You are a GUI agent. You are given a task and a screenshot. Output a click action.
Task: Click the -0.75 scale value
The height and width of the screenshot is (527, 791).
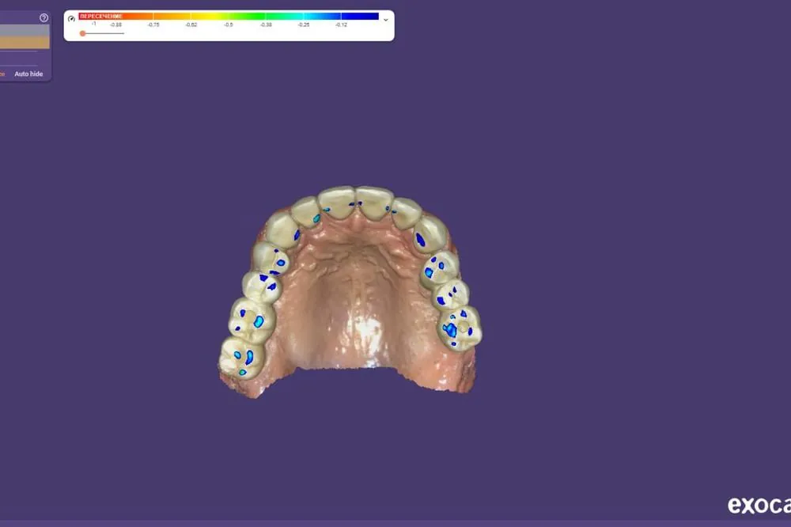click(x=153, y=25)
